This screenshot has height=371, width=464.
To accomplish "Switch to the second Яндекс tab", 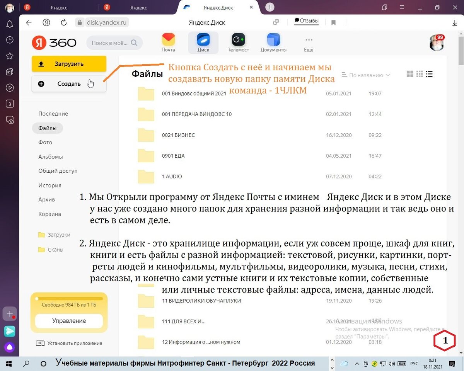I will pos(138,8).
